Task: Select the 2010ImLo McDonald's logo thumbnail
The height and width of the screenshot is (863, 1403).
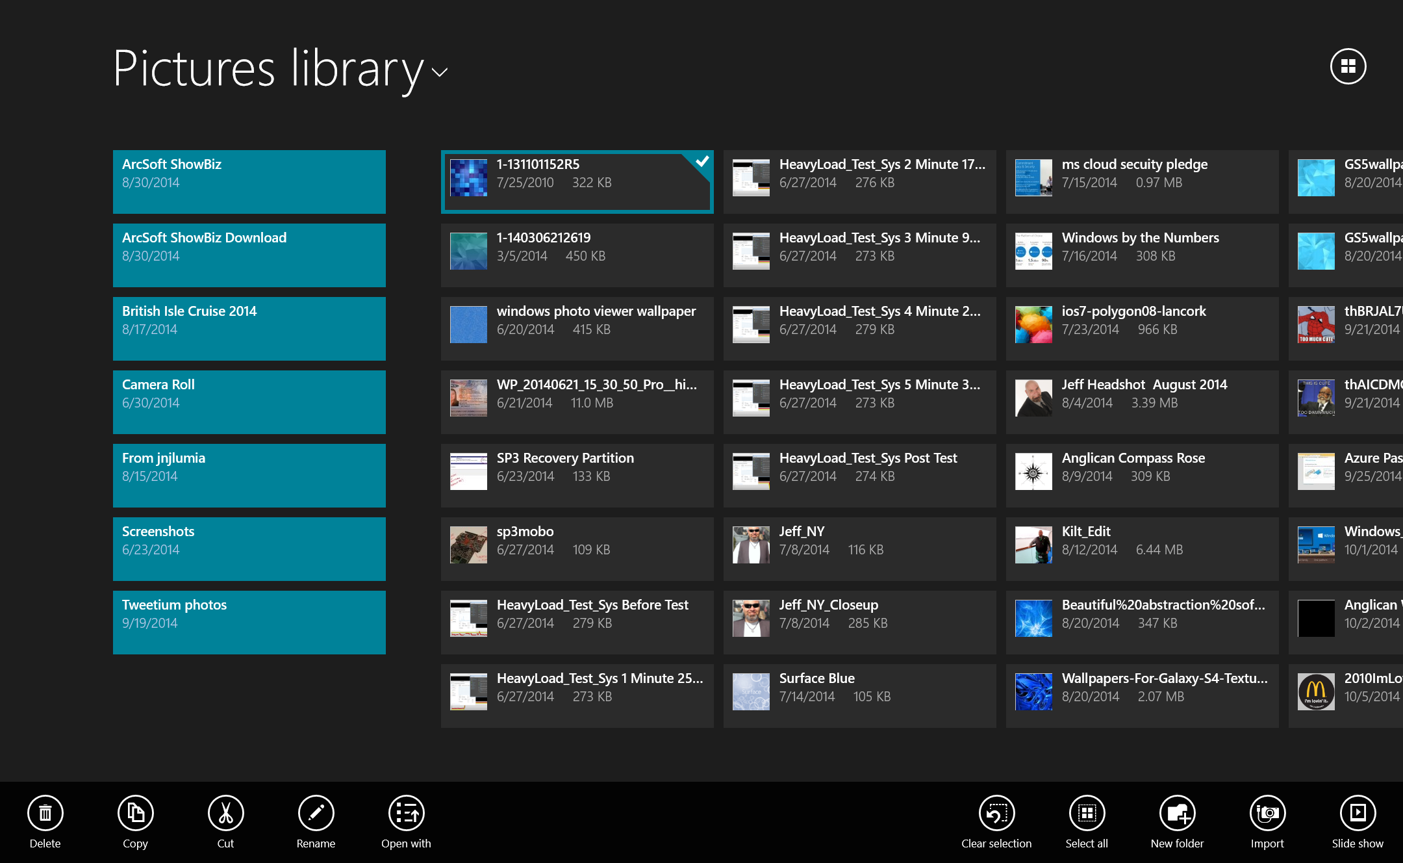Action: click(x=1316, y=691)
